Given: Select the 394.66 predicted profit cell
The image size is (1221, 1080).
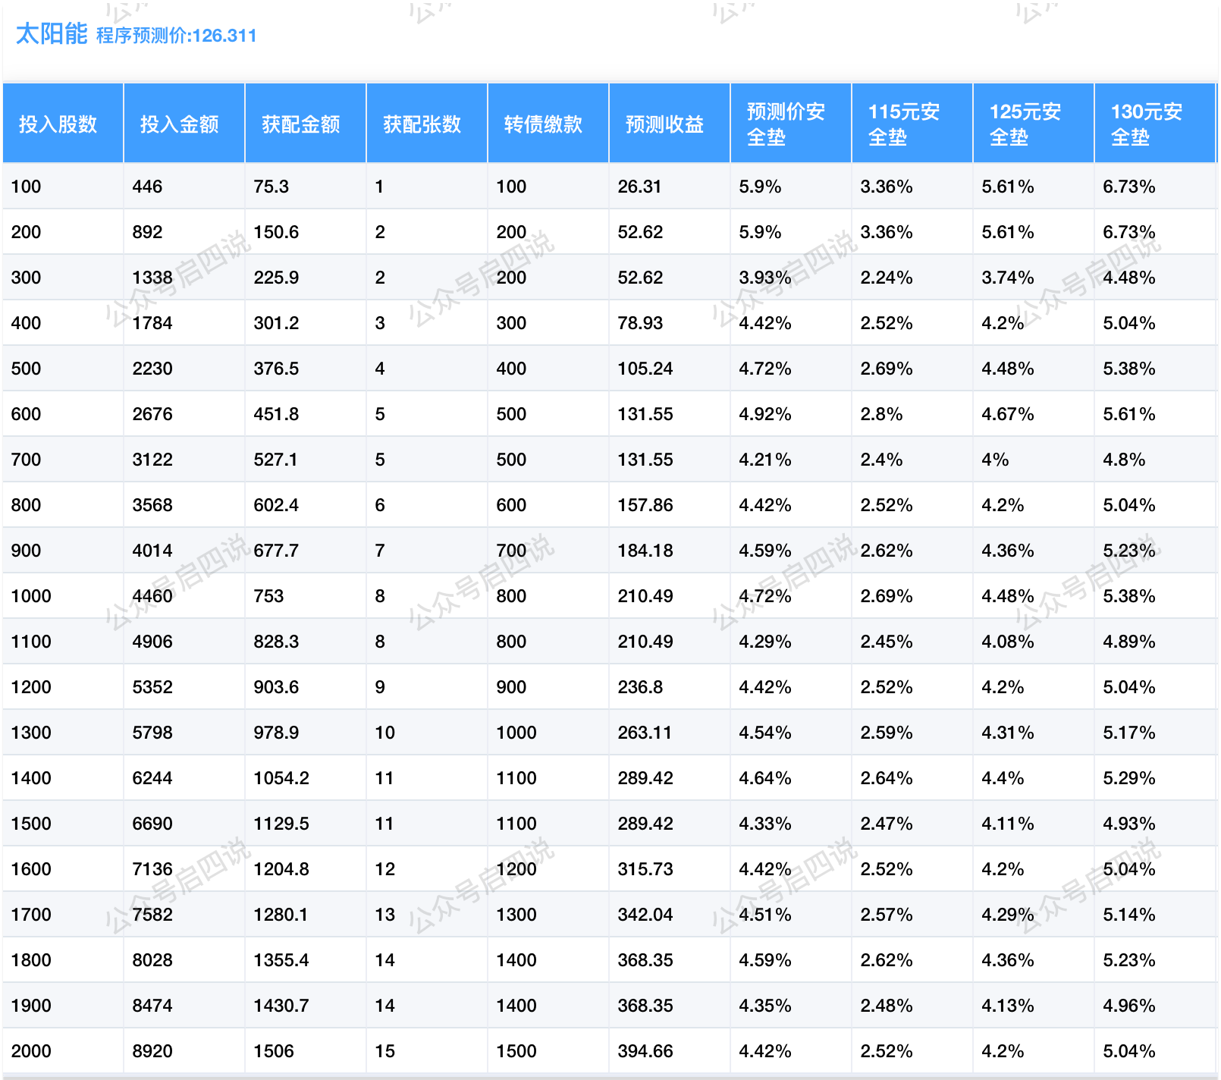Looking at the screenshot, I should click(645, 1051).
